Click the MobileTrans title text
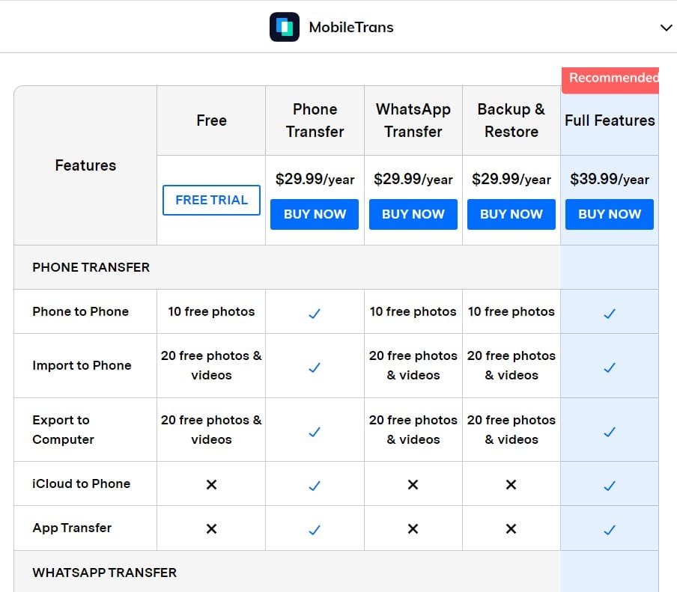Screen dimensions: 677x592 coord(351,28)
